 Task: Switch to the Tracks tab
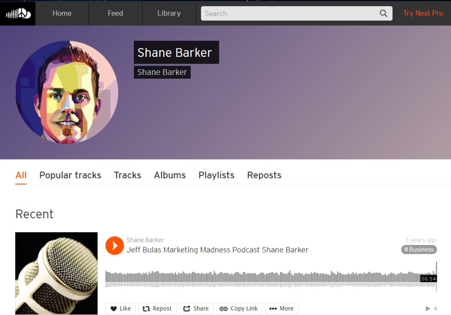(x=127, y=175)
